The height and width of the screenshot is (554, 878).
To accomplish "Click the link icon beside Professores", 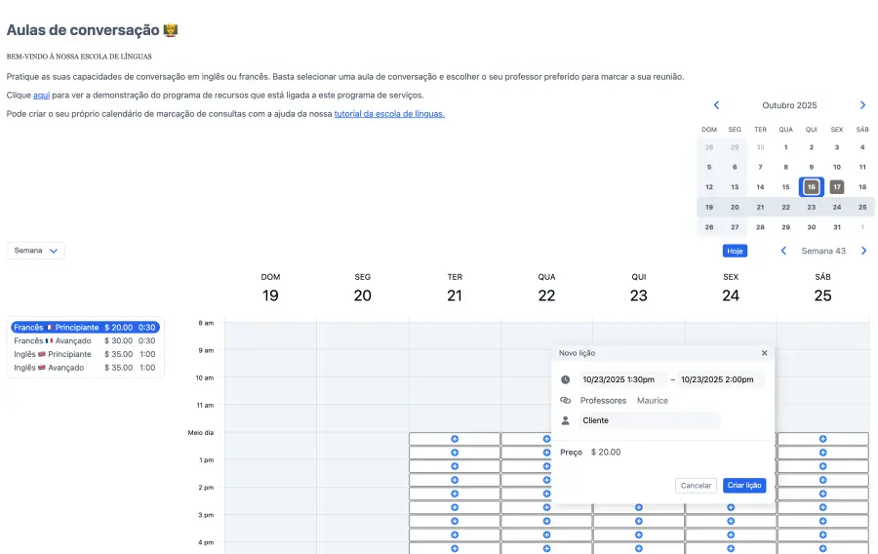I will [566, 401].
